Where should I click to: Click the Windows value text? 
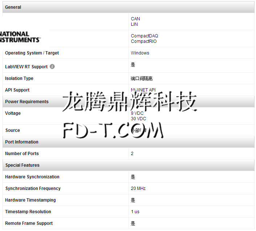coord(140,53)
